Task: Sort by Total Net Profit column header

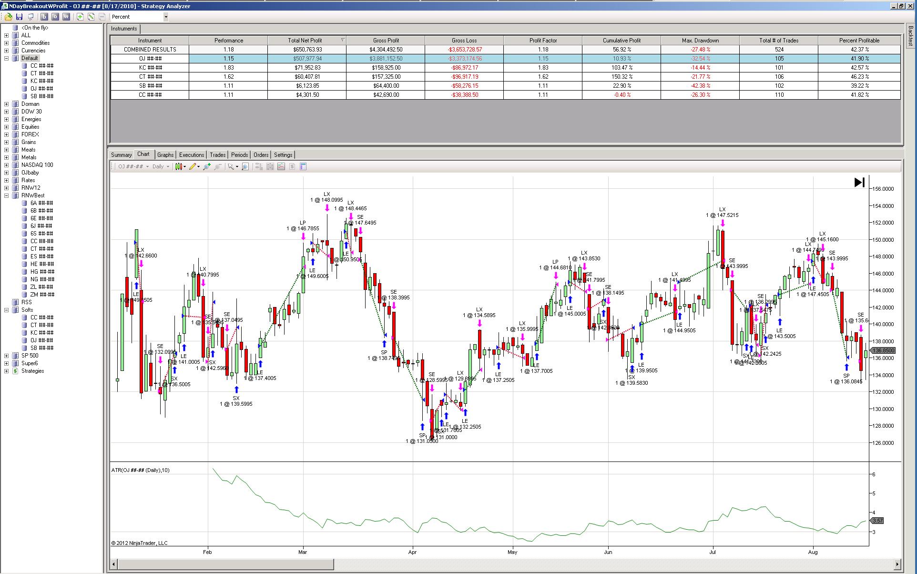Action: tap(305, 41)
